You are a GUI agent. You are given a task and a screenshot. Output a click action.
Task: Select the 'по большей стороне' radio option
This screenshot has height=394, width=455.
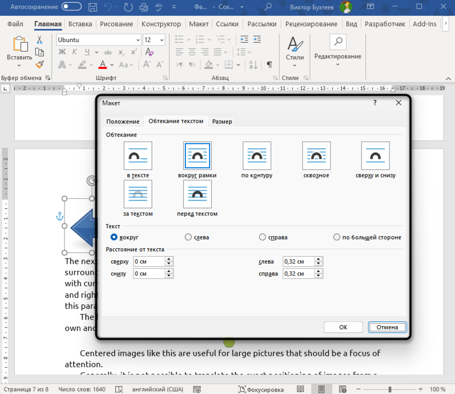(337, 237)
